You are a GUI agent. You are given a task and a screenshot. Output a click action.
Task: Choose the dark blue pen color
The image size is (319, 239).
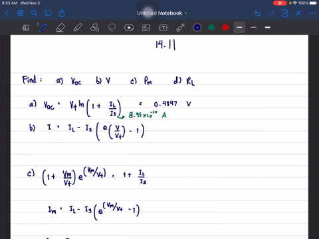(x=197, y=27)
